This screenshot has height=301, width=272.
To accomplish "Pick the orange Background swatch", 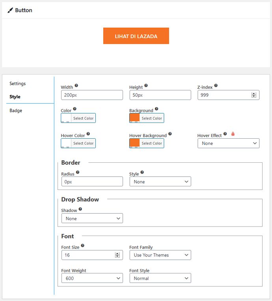I will (x=134, y=118).
